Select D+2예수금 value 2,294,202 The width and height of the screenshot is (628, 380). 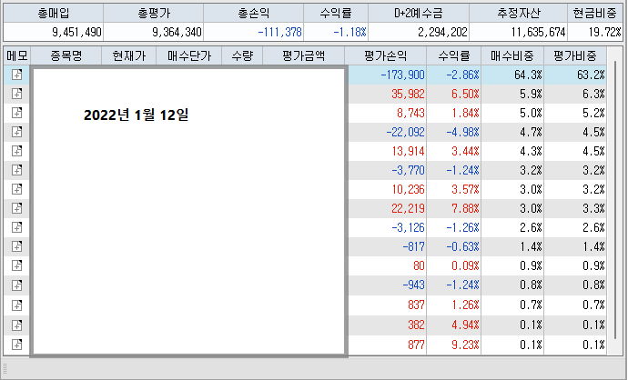[442, 32]
